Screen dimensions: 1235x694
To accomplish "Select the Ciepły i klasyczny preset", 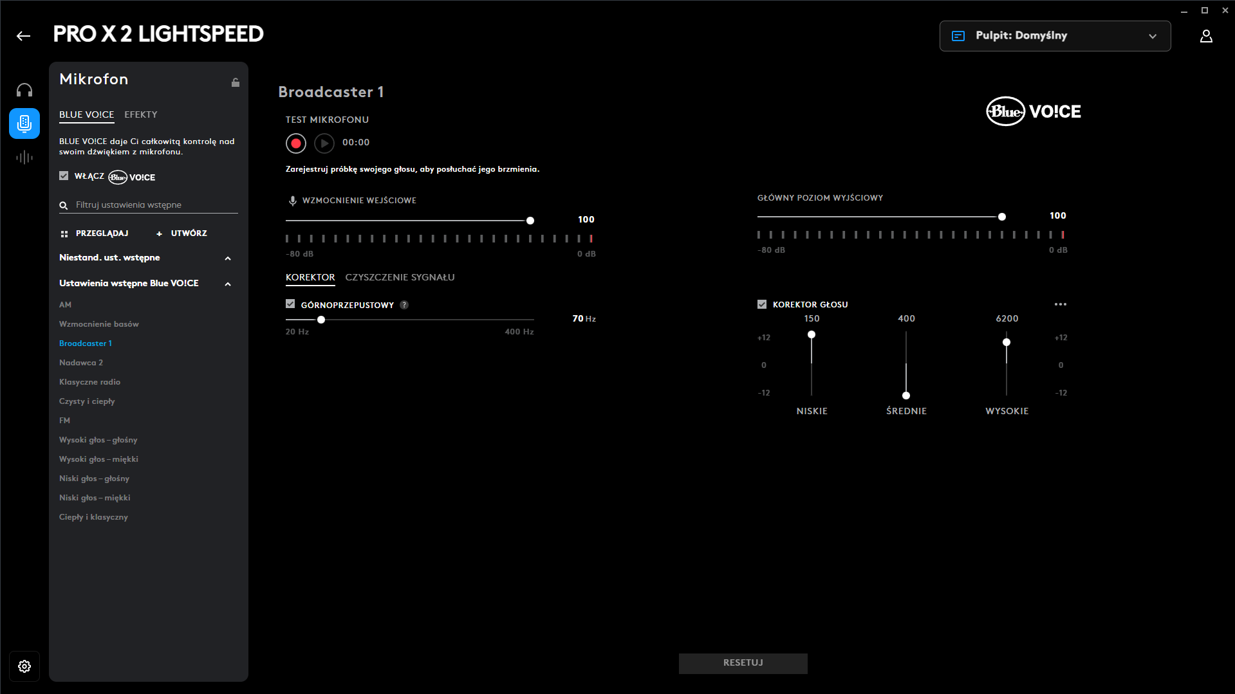I will (x=93, y=517).
